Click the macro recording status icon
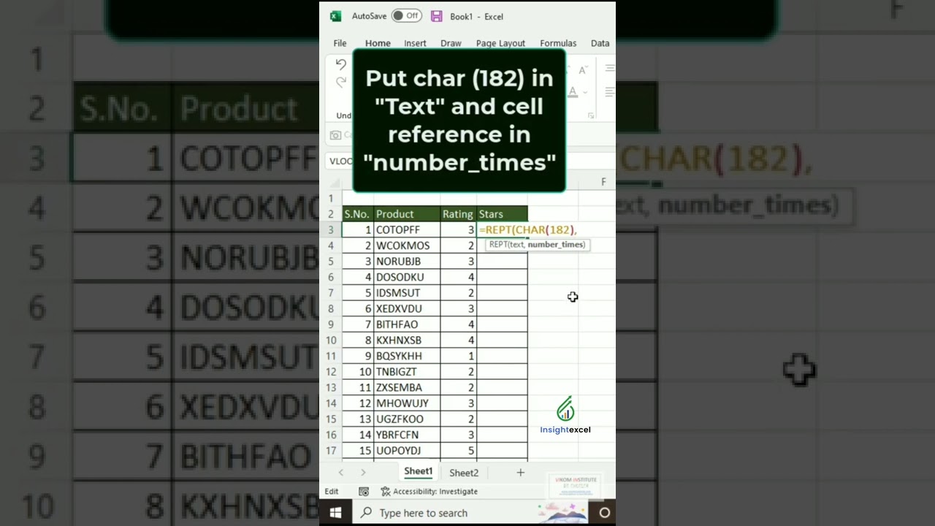This screenshot has height=526, width=935. [364, 492]
